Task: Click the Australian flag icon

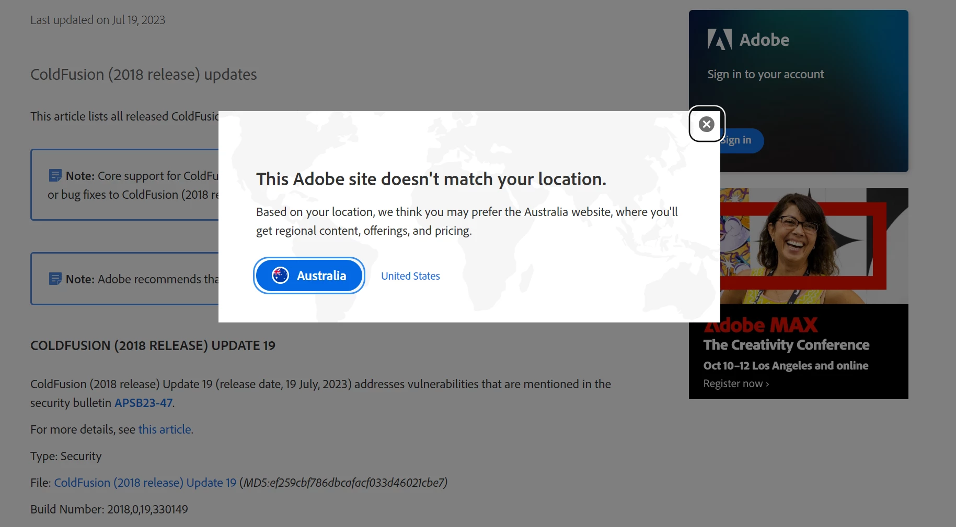Action: click(x=280, y=276)
